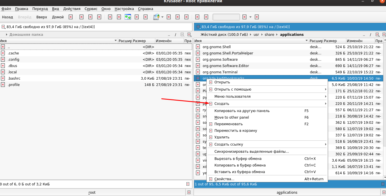The width and height of the screenshot is (386, 196).
Task: Click the icon next to Удалить entry
Action: tap(211, 137)
